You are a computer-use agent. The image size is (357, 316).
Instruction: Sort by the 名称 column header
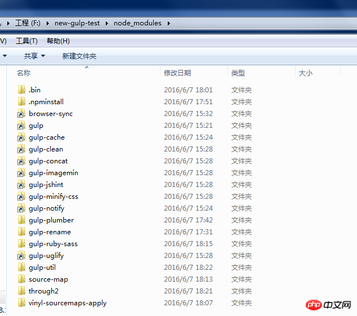click(24, 73)
